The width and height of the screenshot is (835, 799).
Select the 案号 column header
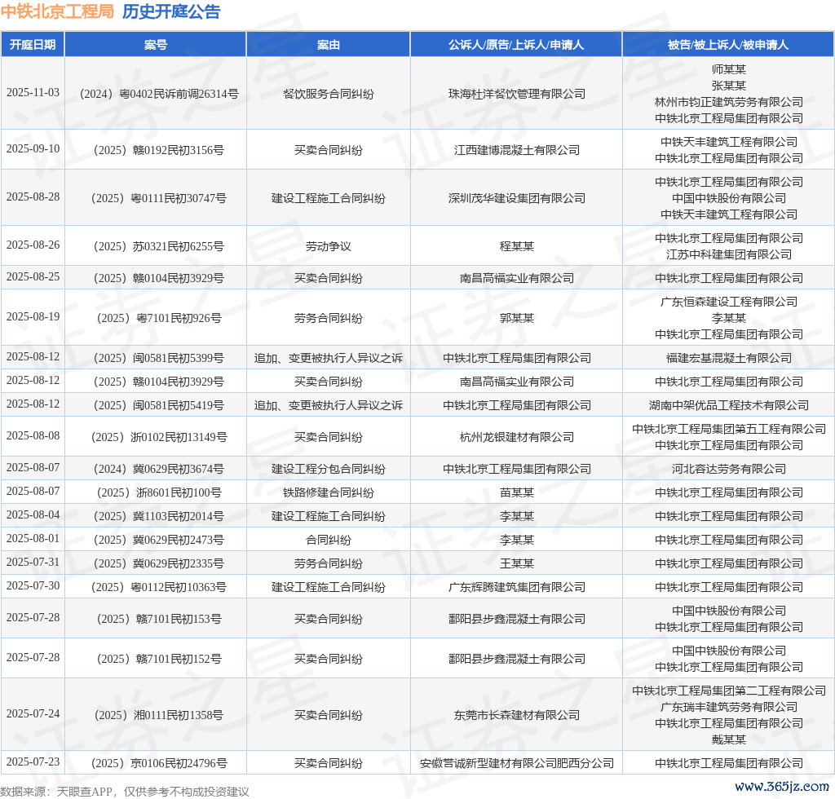click(x=155, y=45)
